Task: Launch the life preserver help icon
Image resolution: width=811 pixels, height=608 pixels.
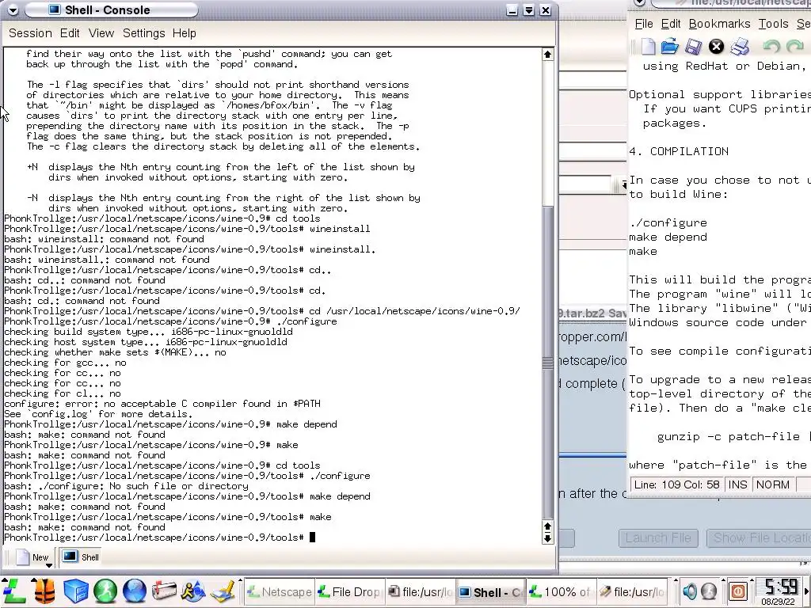Action: click(44, 591)
